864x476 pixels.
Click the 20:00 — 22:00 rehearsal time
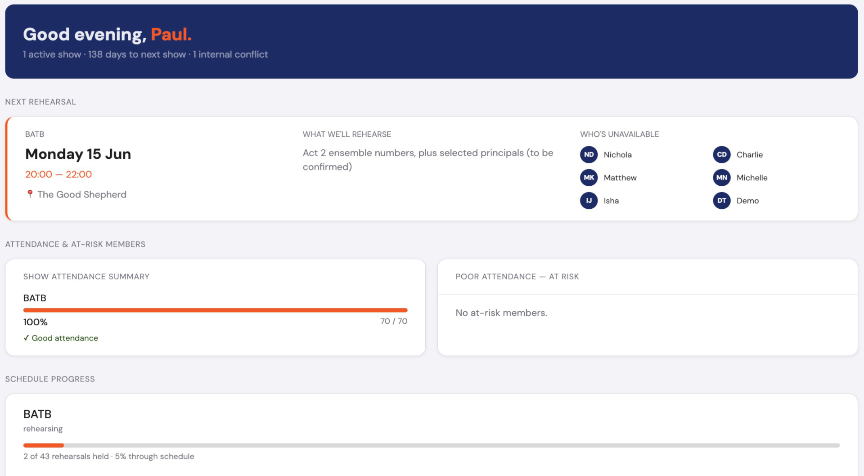58,174
